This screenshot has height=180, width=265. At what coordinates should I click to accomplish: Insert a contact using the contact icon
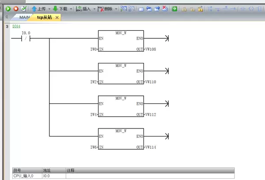(242, 8)
